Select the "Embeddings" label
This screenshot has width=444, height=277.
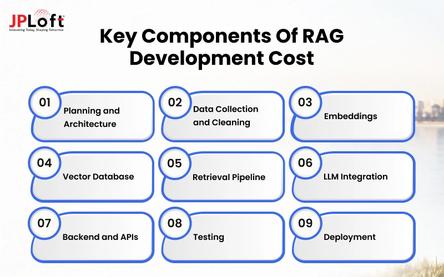pos(351,116)
